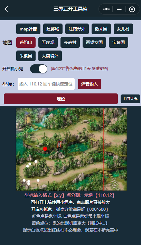The width and height of the screenshot is (141, 245).
Task: Select the highlighted 普陀山 map
Action: pyautogui.click(x=26, y=42)
